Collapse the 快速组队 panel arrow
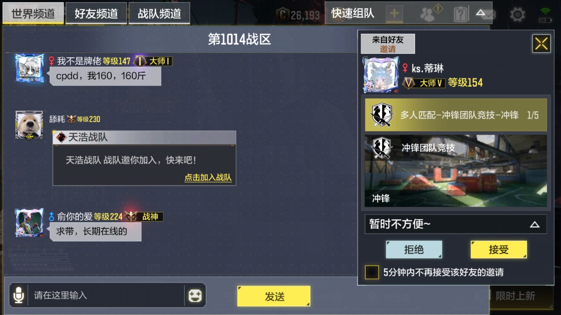Viewport: 561px width, 315px height. point(480,13)
